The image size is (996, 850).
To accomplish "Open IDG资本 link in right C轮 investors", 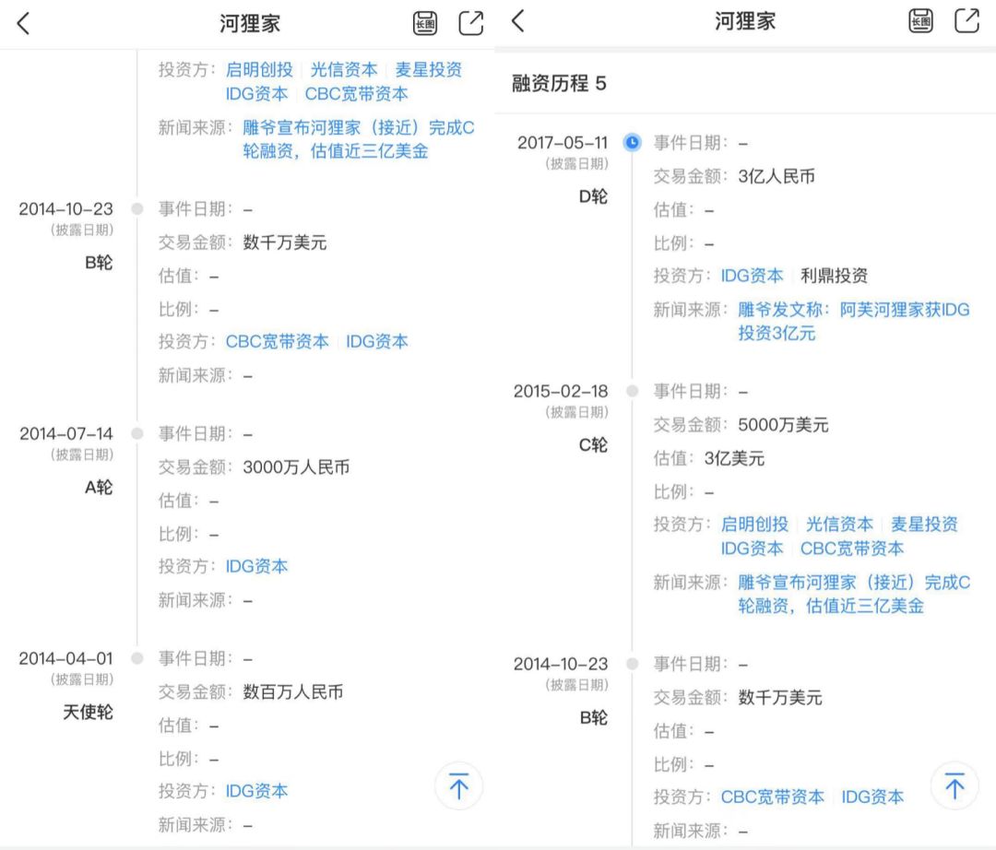I will [753, 549].
